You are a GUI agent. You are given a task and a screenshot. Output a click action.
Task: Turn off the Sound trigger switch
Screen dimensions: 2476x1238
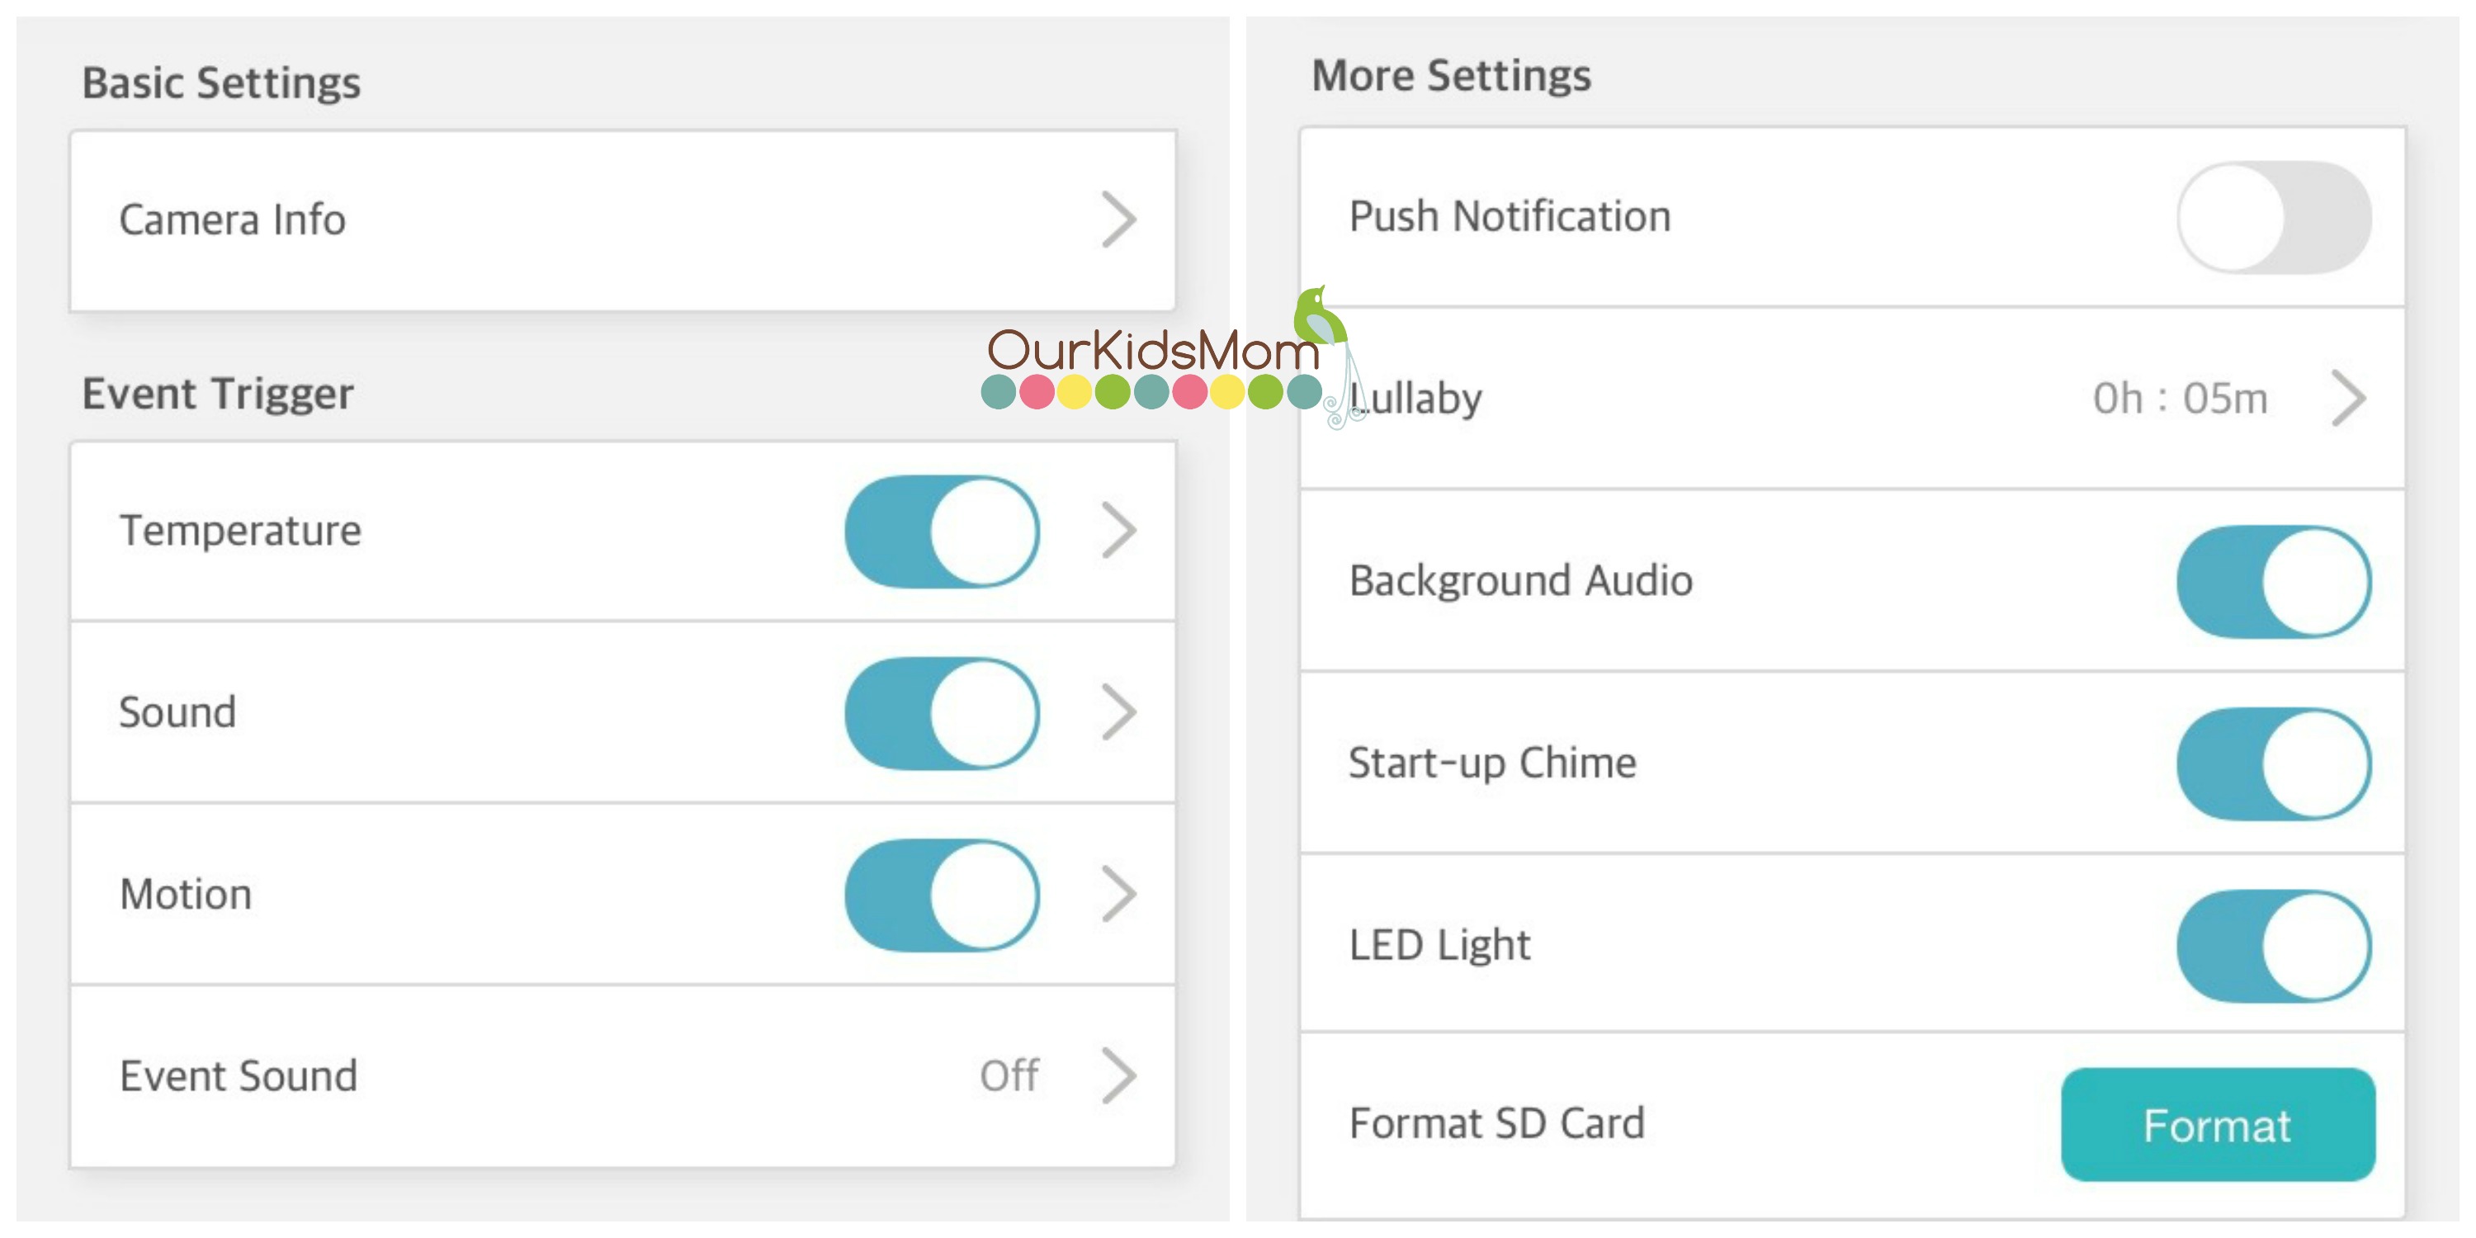(942, 713)
